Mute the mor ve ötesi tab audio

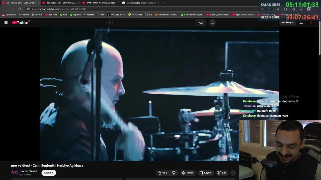pyautogui.click(x=8, y=3)
